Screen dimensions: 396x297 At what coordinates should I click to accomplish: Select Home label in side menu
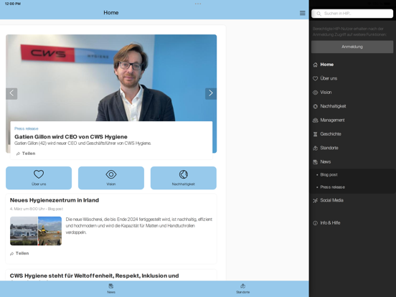tap(327, 65)
